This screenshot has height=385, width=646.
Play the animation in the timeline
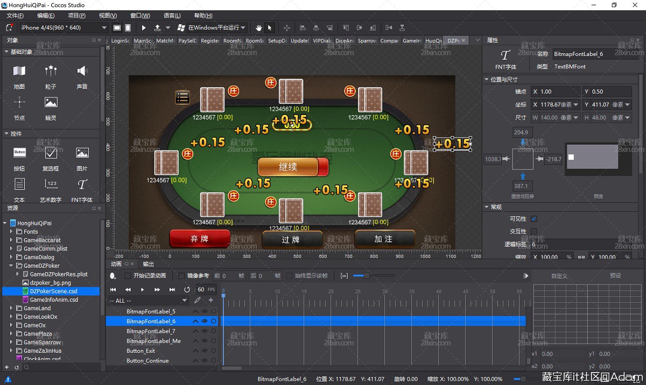pyautogui.click(x=143, y=290)
